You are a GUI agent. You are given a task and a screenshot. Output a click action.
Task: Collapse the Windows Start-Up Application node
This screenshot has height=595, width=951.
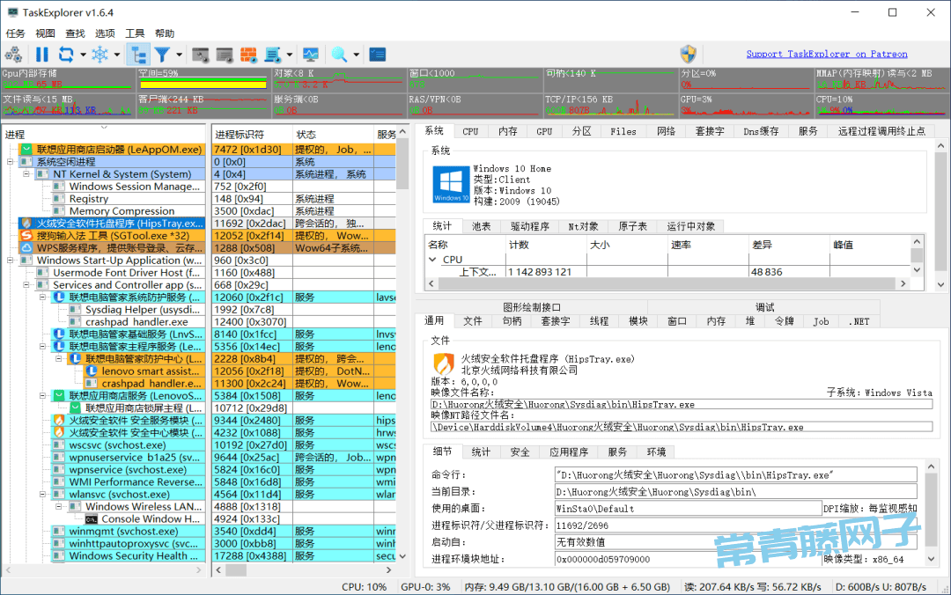click(x=11, y=261)
